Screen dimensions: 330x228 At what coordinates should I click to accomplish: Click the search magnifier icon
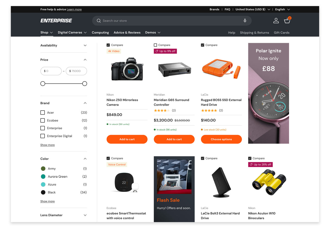[99, 21]
